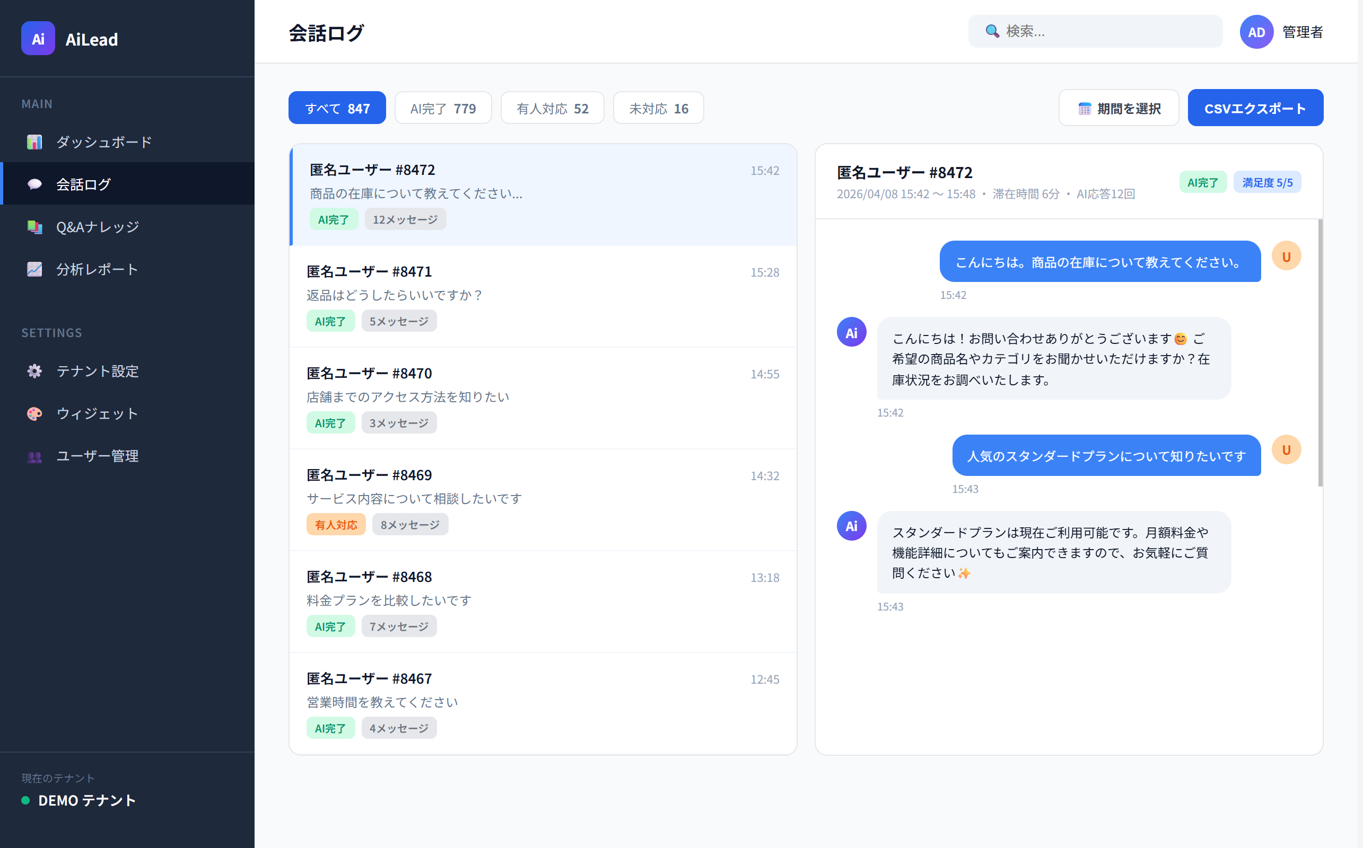The width and height of the screenshot is (1363, 848).
Task: Click the CSVエクスポート button
Action: (1255, 107)
